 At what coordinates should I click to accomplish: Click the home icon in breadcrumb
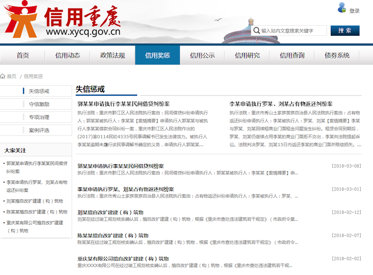[3, 76]
